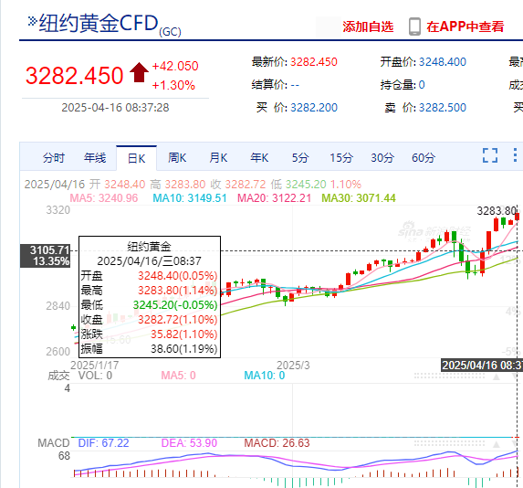Click 持仓量 value 0

422,85
